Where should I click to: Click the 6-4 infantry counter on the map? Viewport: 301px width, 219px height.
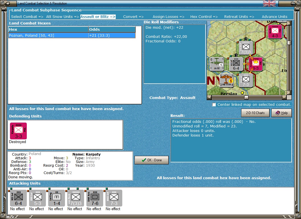[x=236, y=64]
